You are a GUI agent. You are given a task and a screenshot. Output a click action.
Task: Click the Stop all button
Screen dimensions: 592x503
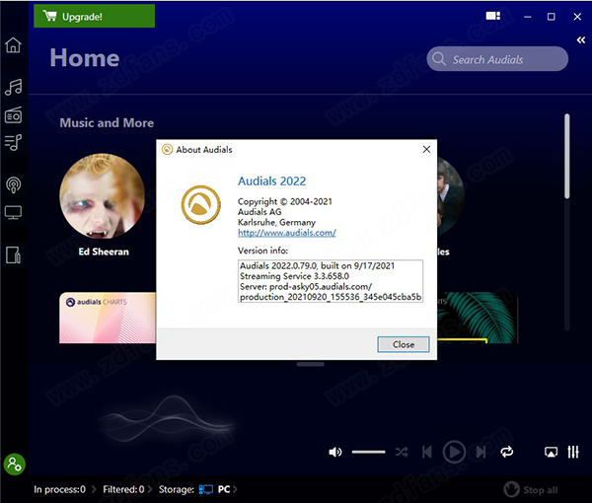(531, 490)
